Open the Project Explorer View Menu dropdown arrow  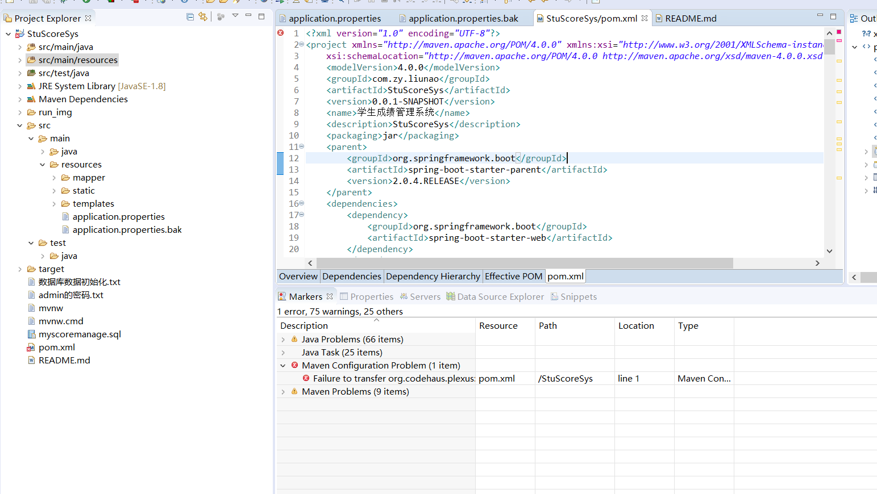click(235, 17)
